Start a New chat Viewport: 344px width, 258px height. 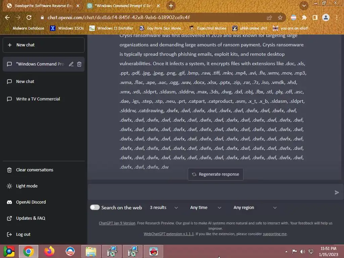(43, 45)
